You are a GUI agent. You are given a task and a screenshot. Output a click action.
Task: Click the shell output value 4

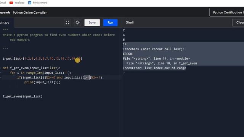(124, 35)
